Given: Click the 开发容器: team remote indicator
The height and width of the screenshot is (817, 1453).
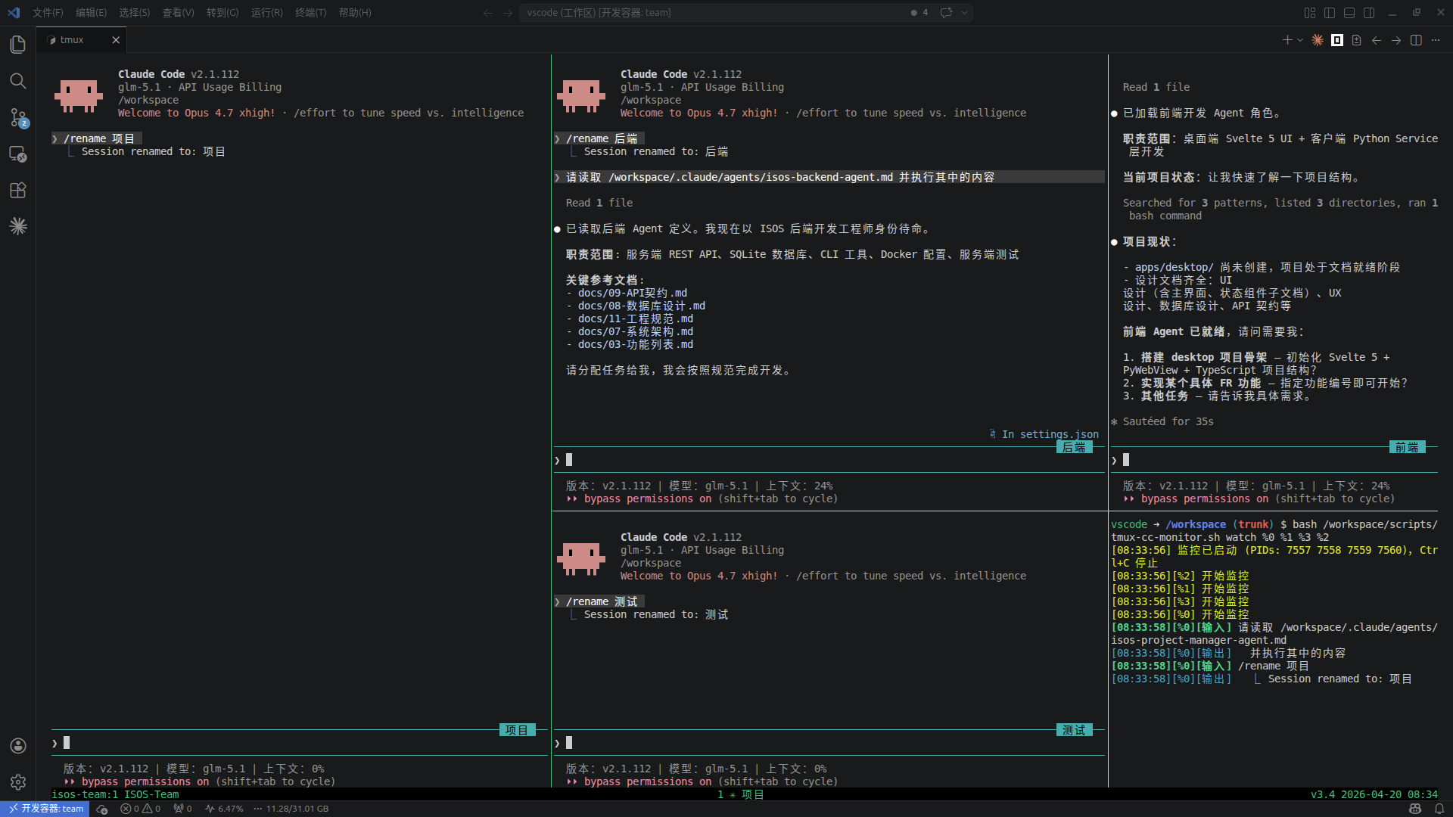Looking at the screenshot, I should click(x=45, y=809).
